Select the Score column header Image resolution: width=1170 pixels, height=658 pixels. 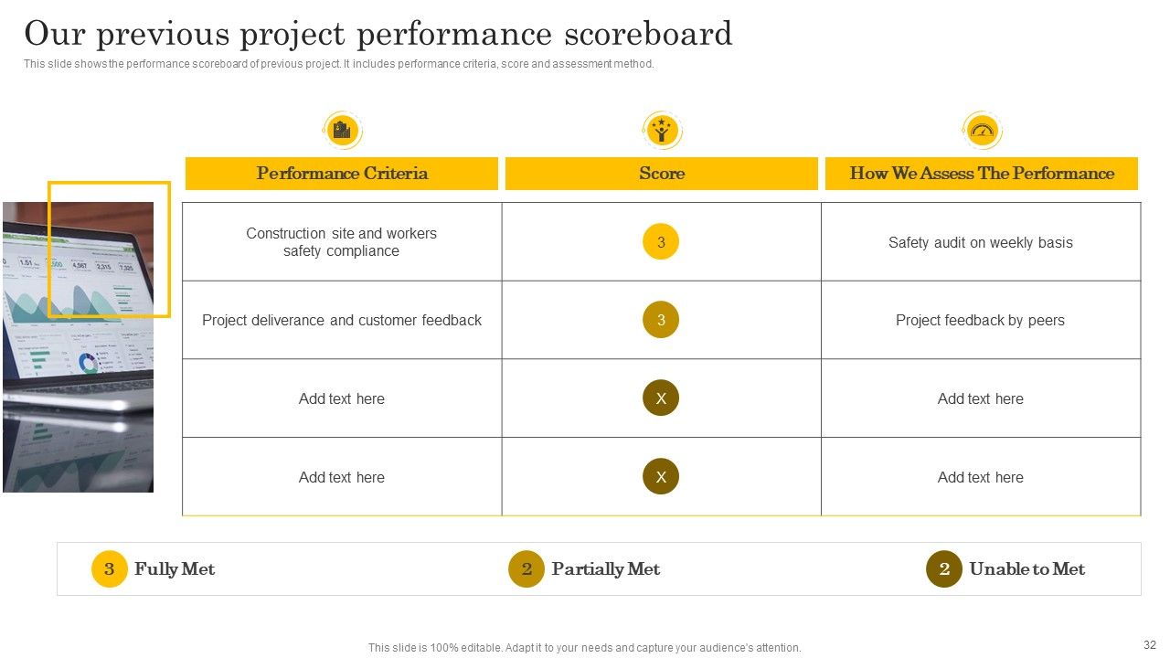662,174
